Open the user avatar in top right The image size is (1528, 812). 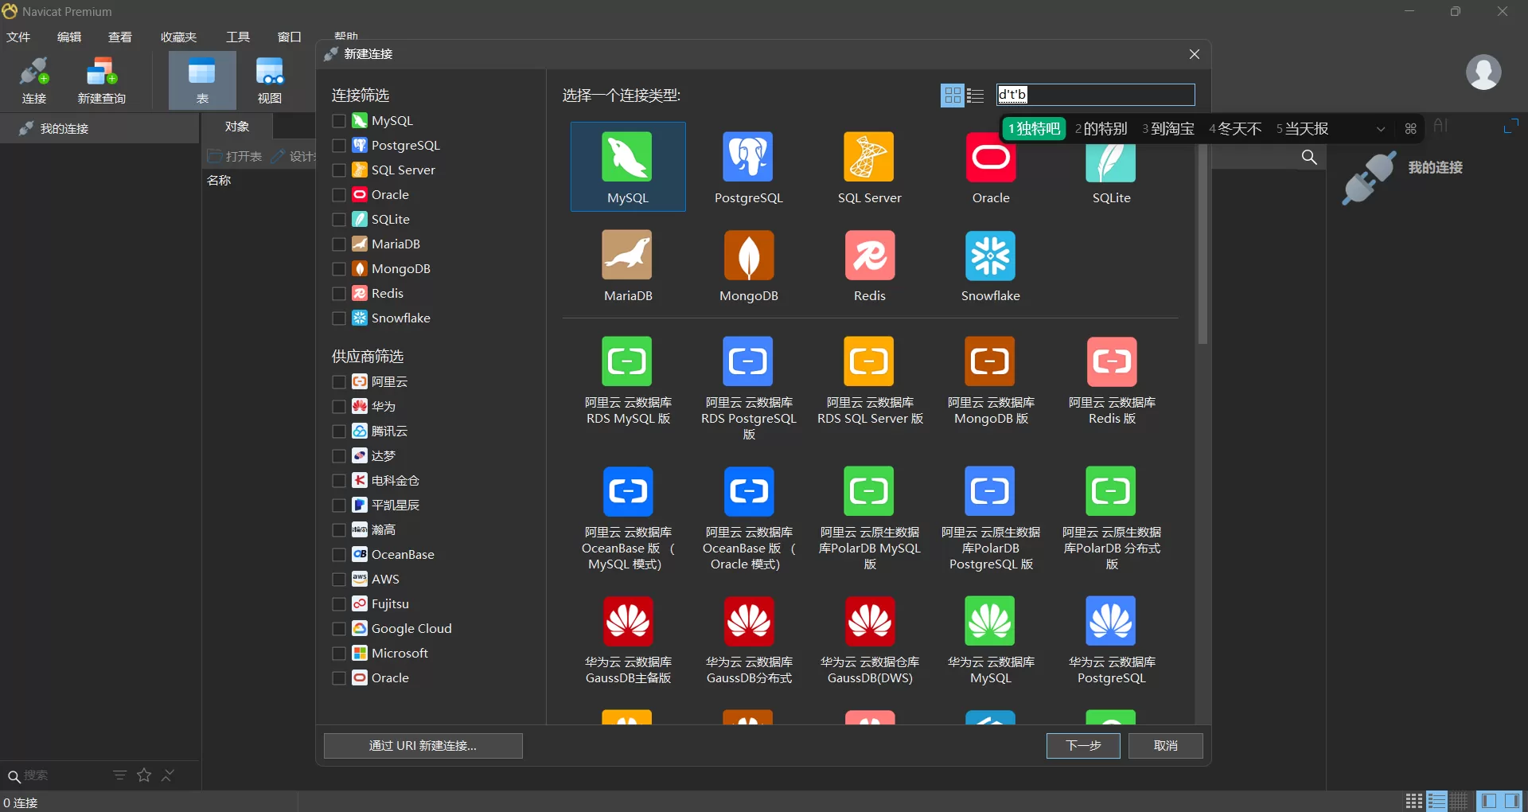pos(1485,72)
